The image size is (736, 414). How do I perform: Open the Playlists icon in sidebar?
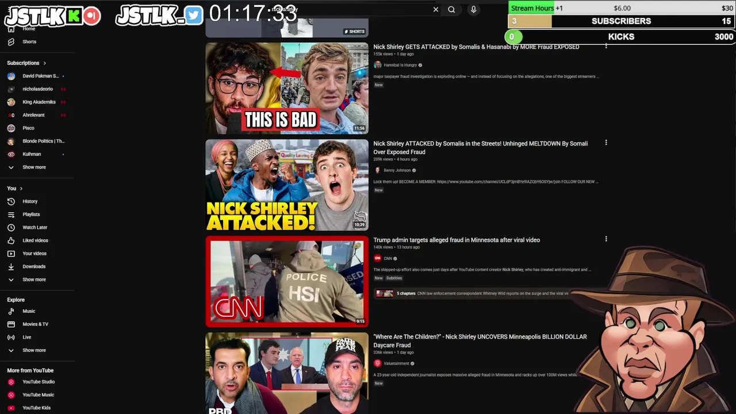tap(11, 214)
